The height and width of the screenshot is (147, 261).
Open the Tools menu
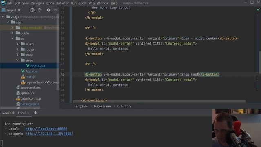(x=82, y=3)
